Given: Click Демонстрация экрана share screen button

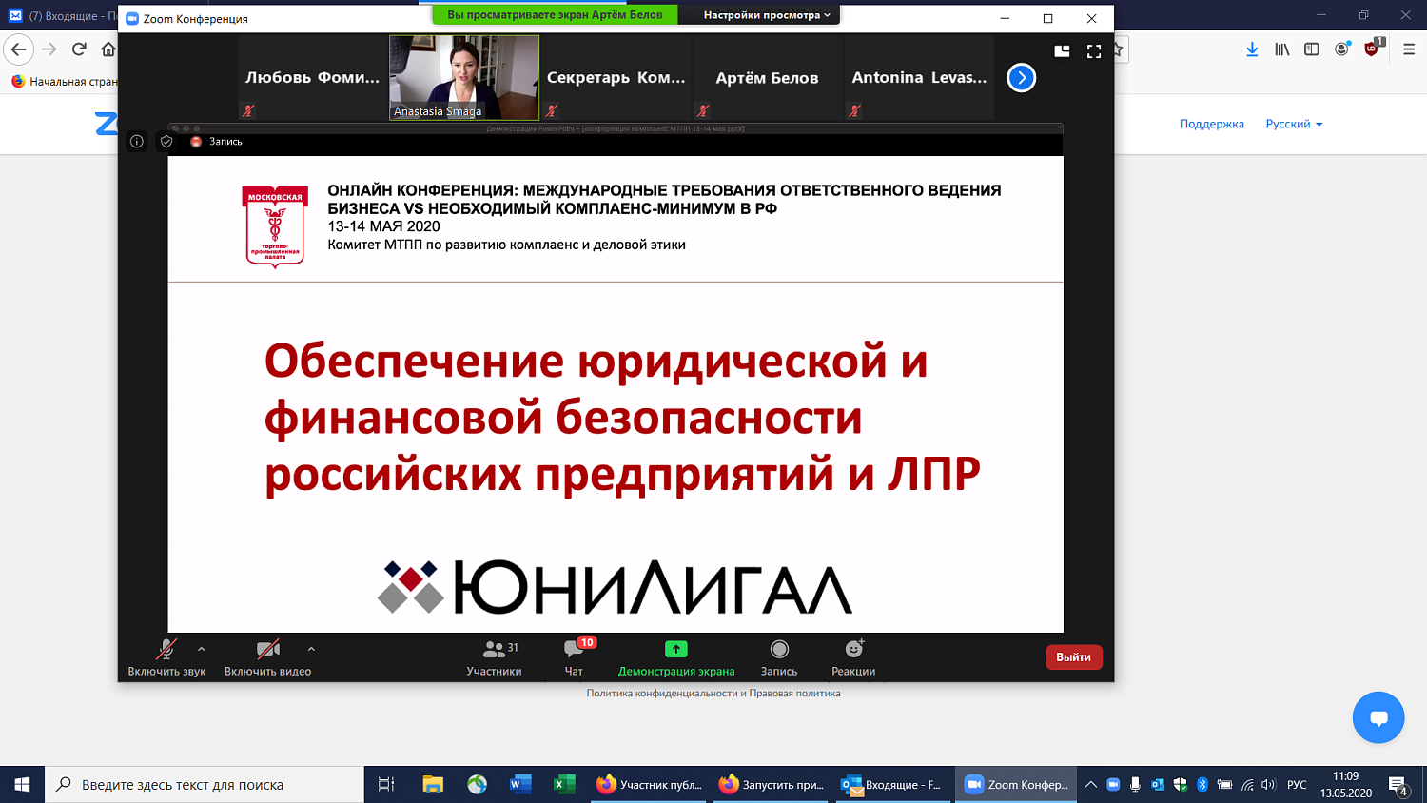Looking at the screenshot, I should [x=676, y=658].
